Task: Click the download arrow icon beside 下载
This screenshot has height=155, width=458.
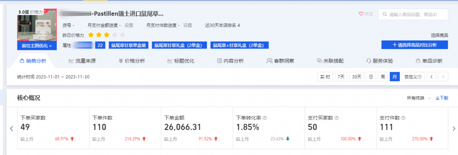Action: (x=438, y=98)
